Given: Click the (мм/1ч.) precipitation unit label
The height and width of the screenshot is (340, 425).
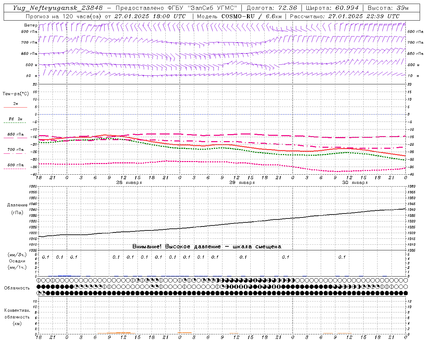Looking at the screenshot, I should click(17, 267).
